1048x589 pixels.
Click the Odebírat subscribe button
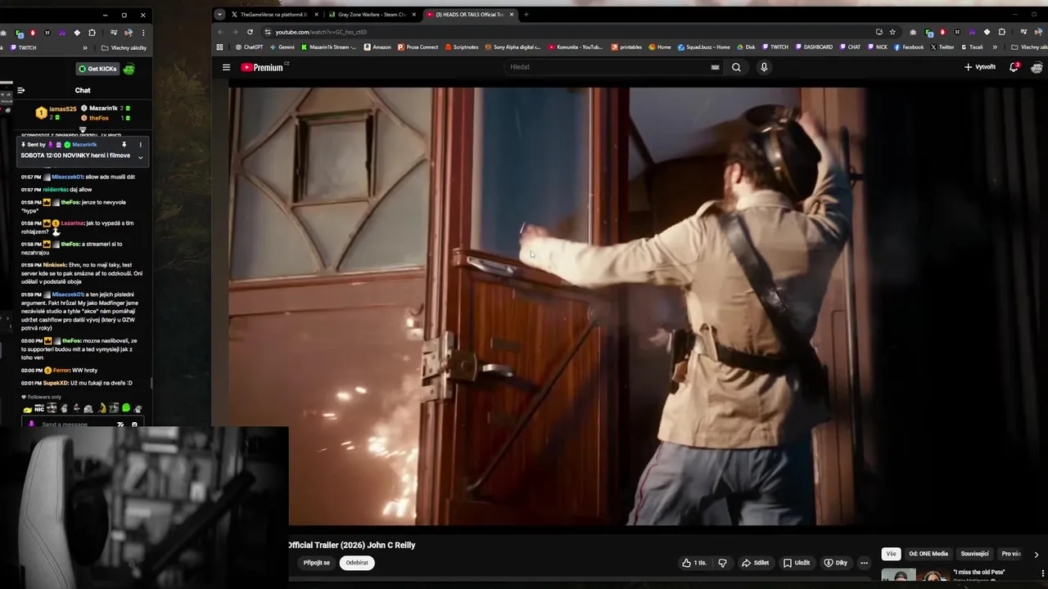click(x=357, y=563)
